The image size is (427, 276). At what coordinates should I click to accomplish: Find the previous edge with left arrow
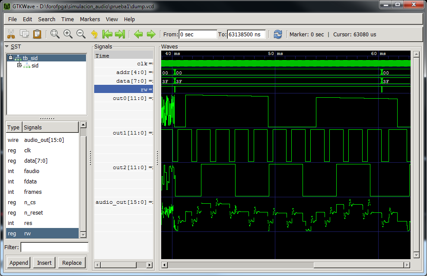(x=138, y=34)
